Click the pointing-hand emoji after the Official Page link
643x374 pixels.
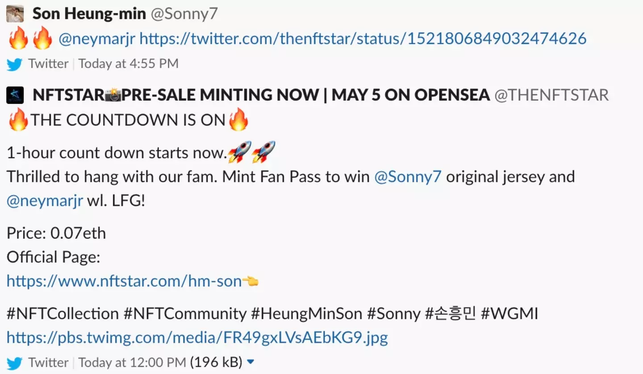pyautogui.click(x=252, y=281)
